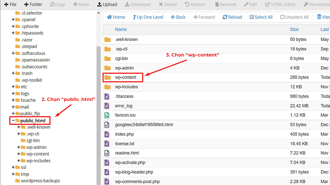Click the index.php file icon
This screenshot has height=185, width=330.
pyautogui.click(x=107, y=134)
